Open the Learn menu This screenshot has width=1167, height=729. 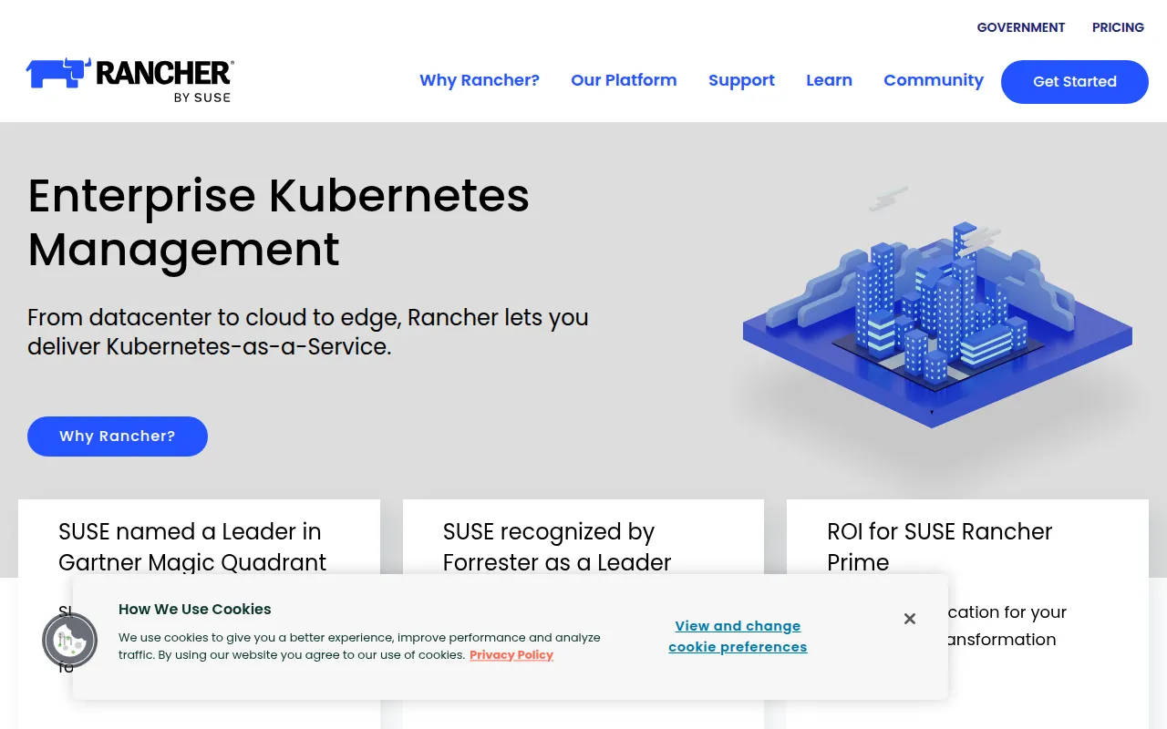(x=829, y=80)
